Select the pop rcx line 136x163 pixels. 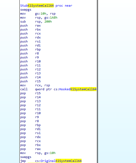click(30, 141)
